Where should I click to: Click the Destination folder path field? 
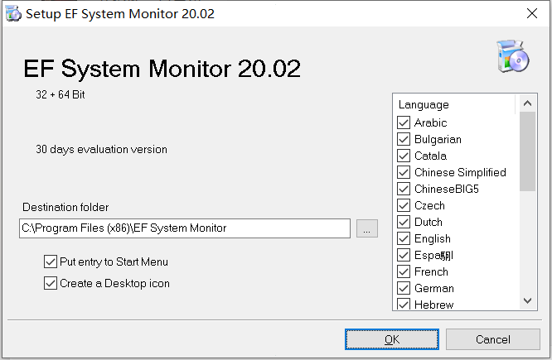point(185,228)
